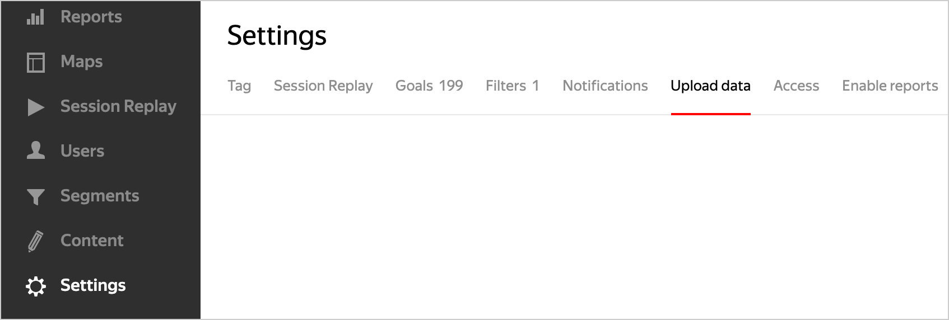This screenshot has width=949, height=320.
Task: Click the Users person icon
Action: click(x=36, y=151)
